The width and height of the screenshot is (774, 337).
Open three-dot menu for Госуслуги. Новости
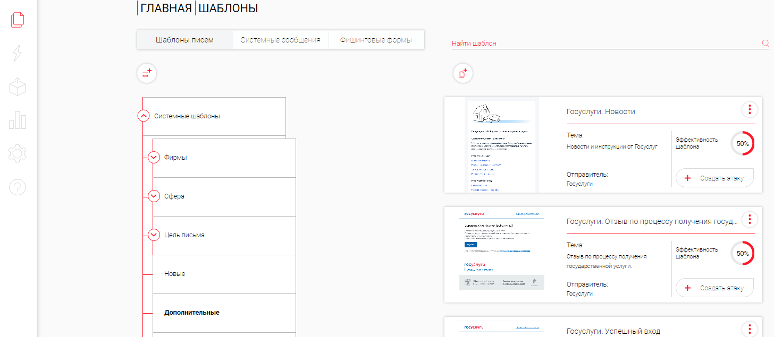point(749,110)
